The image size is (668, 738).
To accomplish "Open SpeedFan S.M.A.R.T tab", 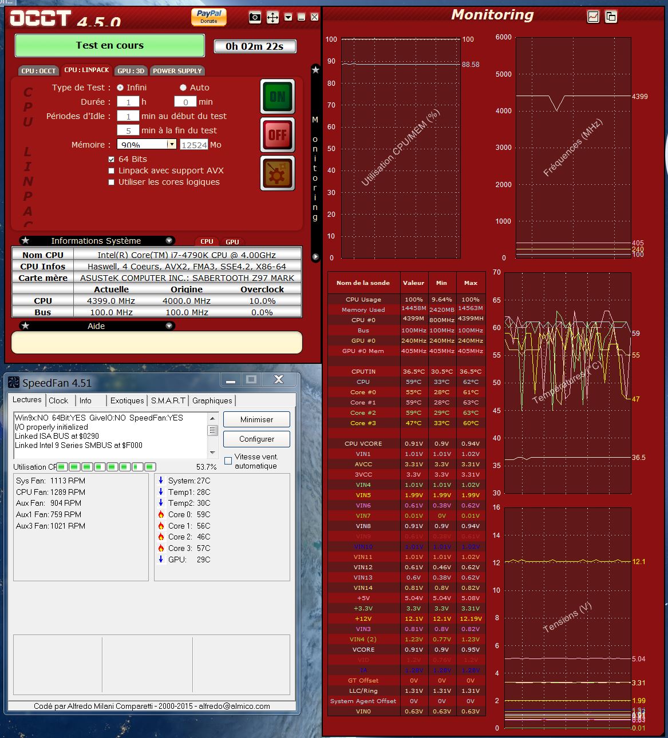I will point(168,400).
